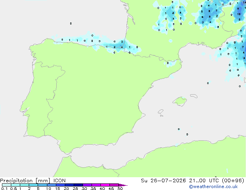This screenshot has width=246, height=190.
Task: Pick the legend swatch between 10 and 15
Action: [52, 185]
